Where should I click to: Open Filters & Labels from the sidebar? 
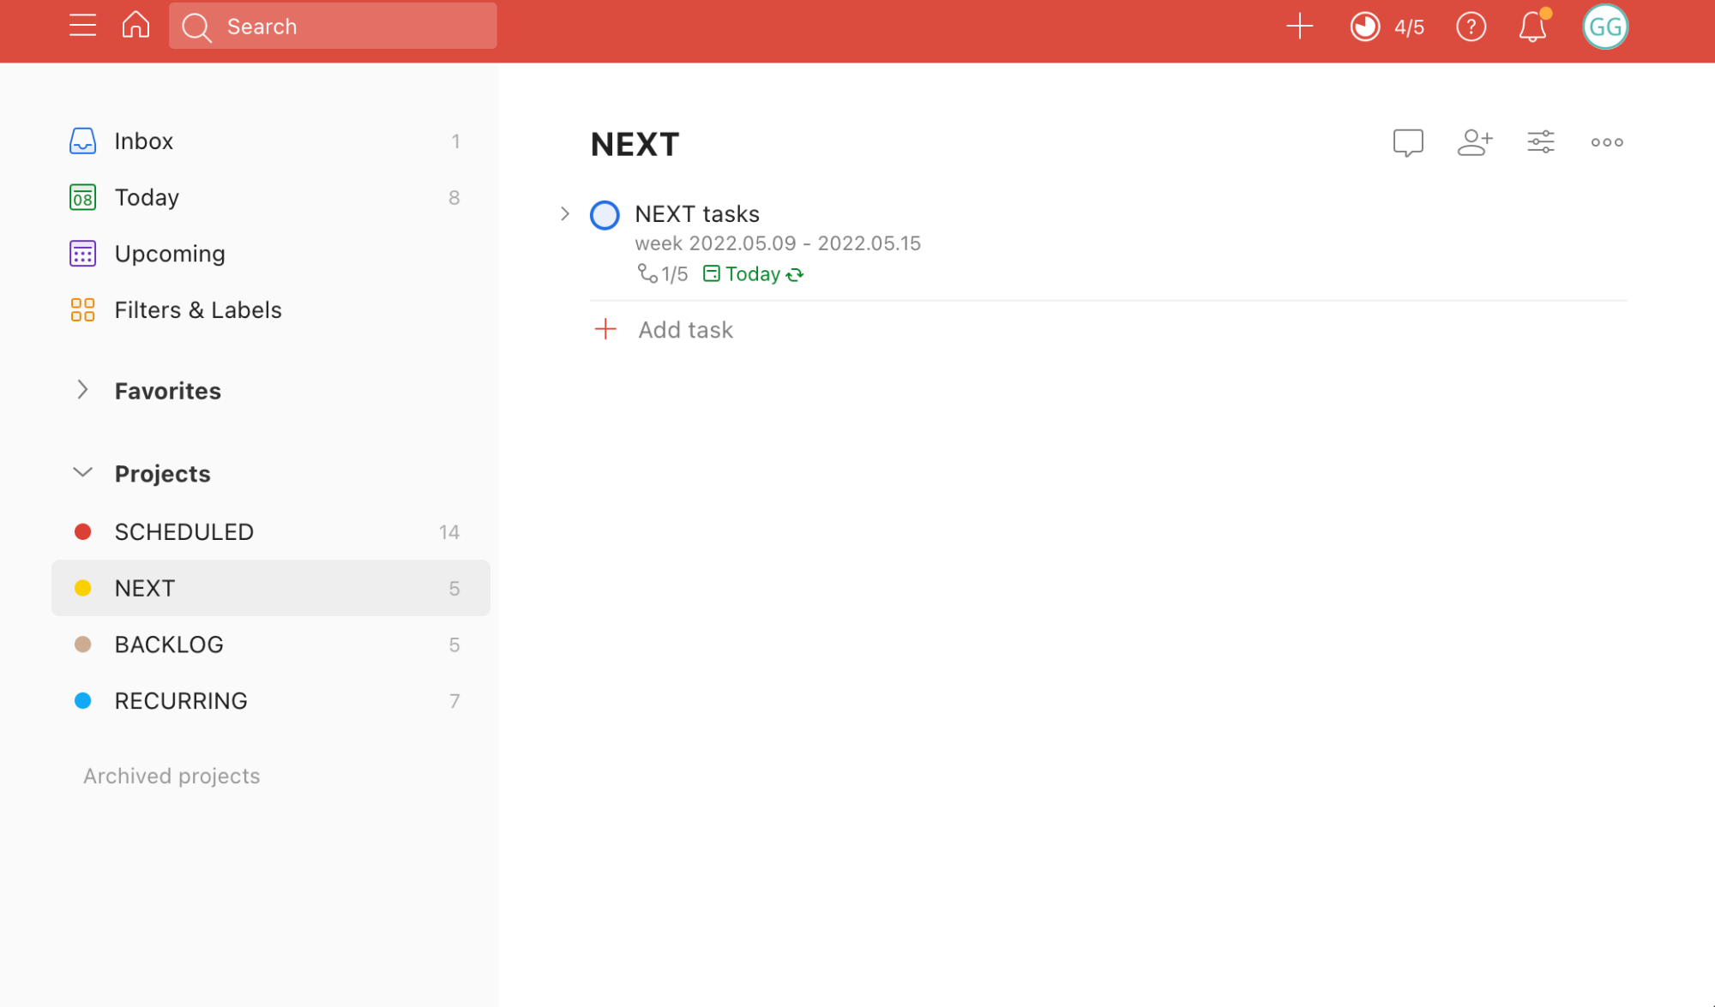[x=198, y=309]
